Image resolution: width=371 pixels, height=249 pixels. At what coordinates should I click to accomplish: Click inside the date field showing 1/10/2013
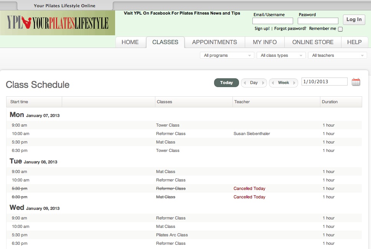click(324, 81)
